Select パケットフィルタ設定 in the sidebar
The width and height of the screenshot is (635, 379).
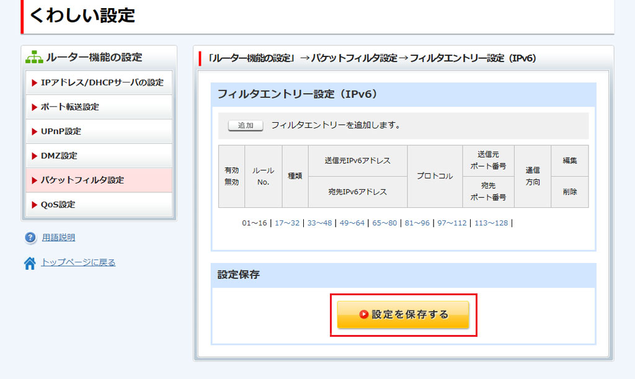click(x=99, y=180)
